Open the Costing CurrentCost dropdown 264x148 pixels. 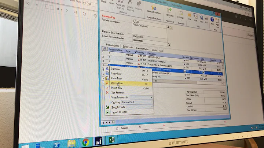click(137, 102)
